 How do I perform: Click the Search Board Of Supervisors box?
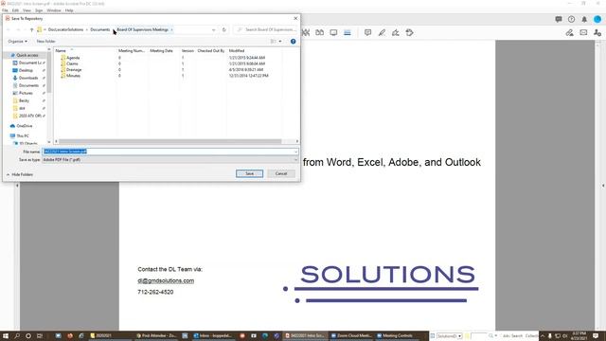tap(266, 29)
